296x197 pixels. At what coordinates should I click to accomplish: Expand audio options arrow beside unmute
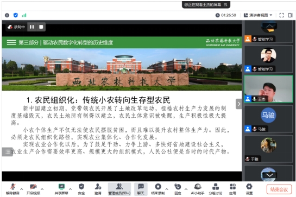pyautogui.click(x=22, y=189)
